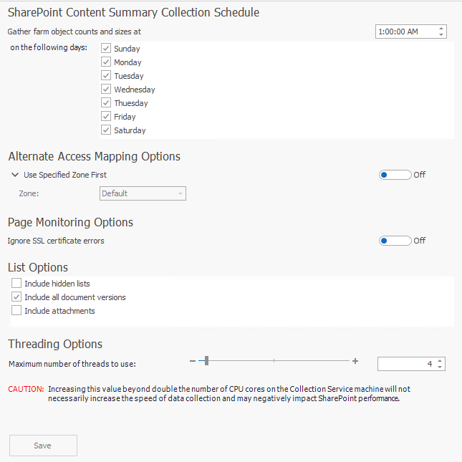Click the maximum threads slider handle
462x462 pixels.
pos(206,361)
